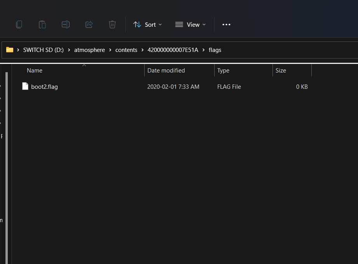The height and width of the screenshot is (264, 358).
Task: Click the boot2.flag file icon
Action: pyautogui.click(x=25, y=86)
